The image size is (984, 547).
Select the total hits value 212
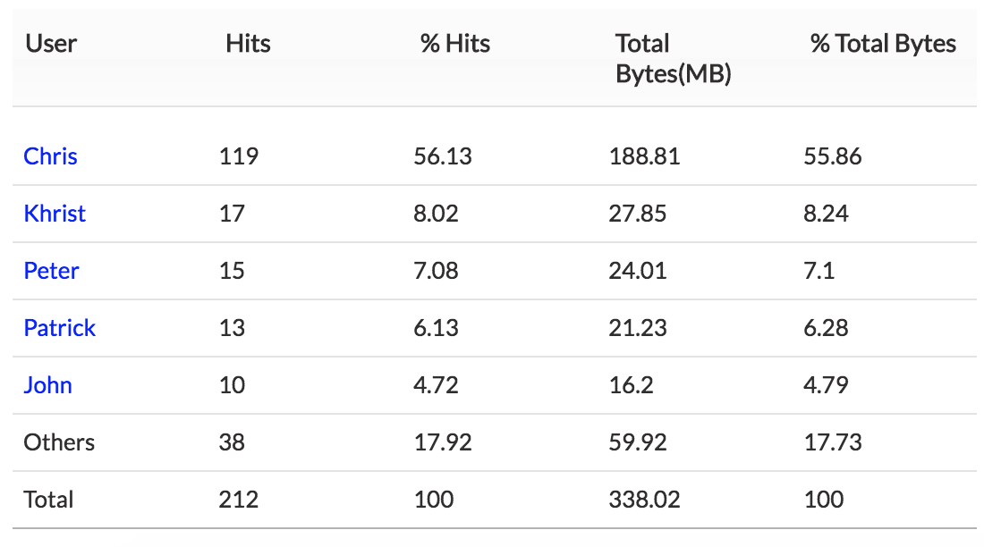click(x=239, y=500)
